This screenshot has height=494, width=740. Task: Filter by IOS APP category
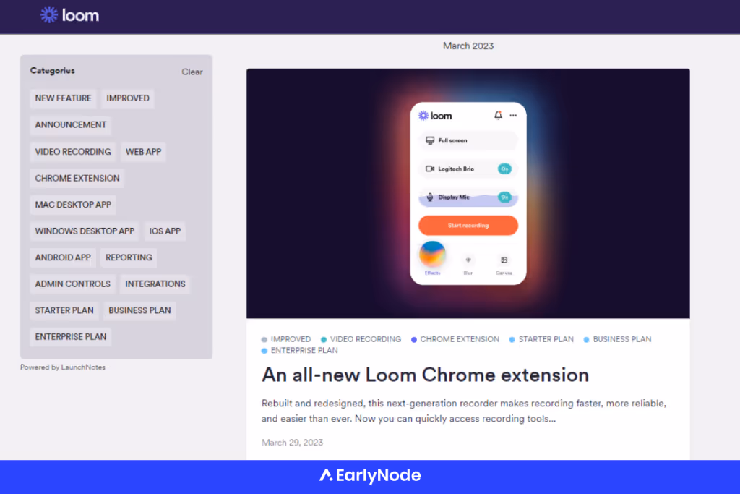165,231
